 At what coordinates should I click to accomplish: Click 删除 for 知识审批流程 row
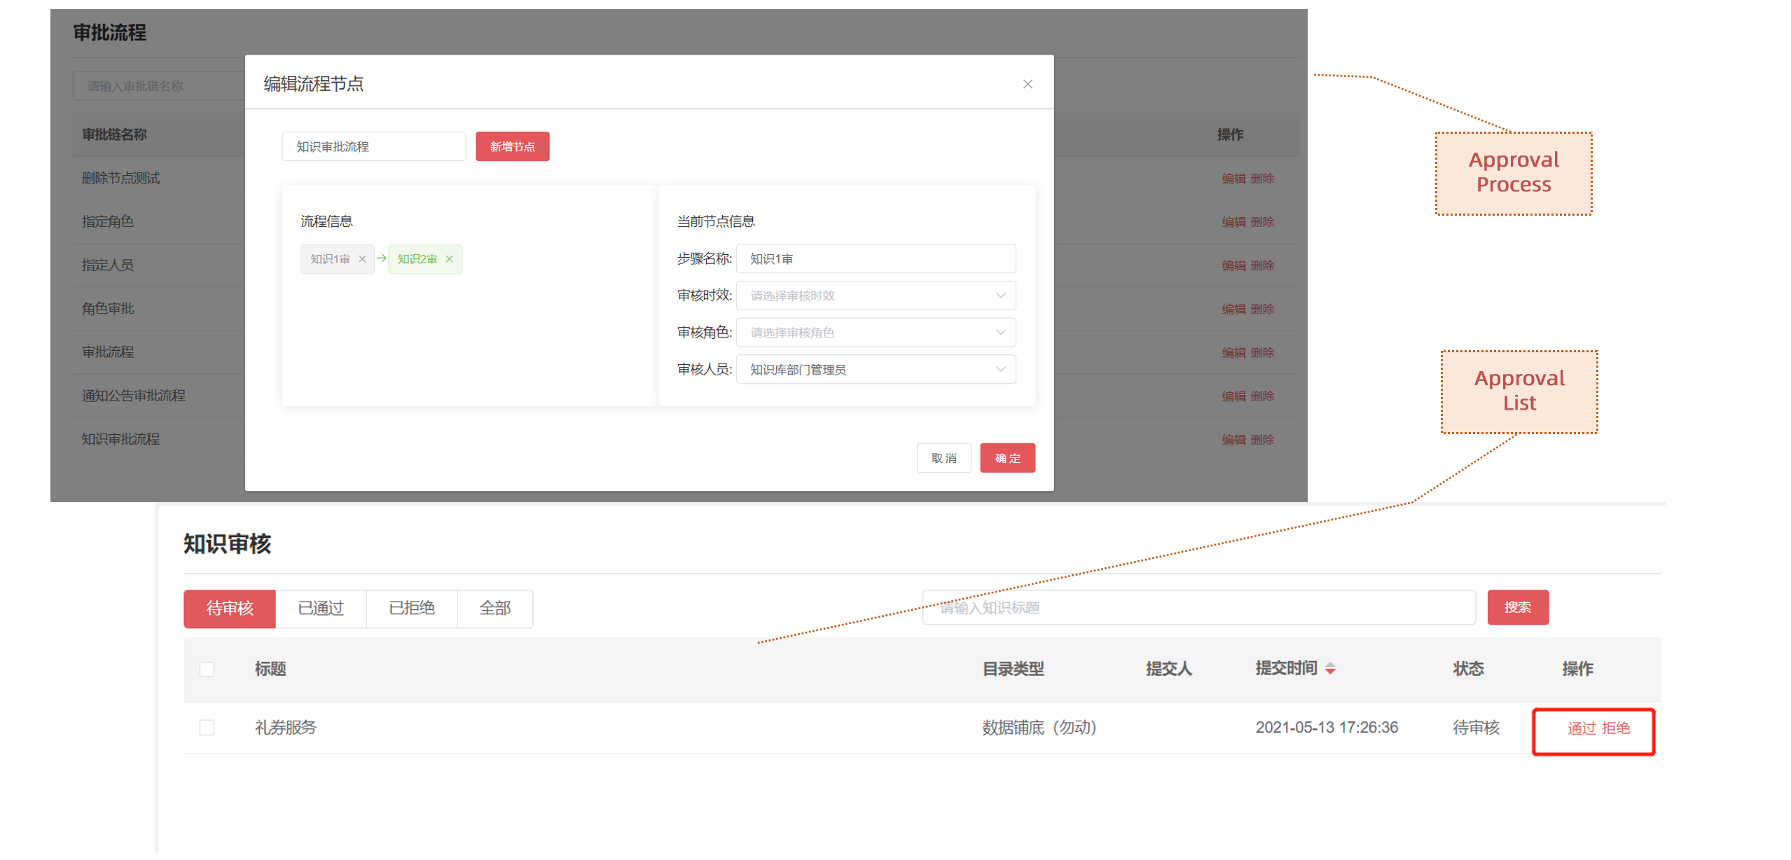[x=1262, y=440]
